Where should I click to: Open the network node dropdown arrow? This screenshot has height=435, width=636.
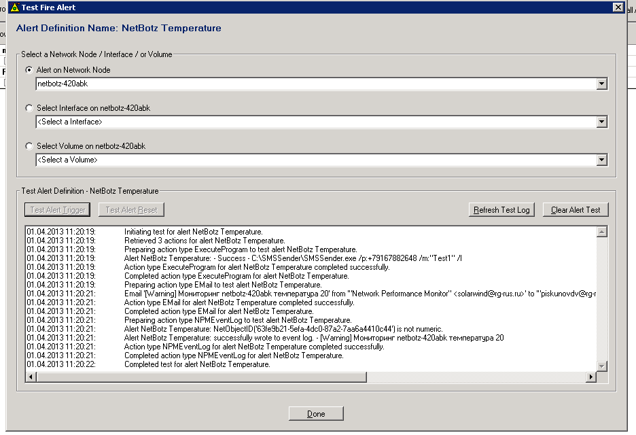(601, 84)
